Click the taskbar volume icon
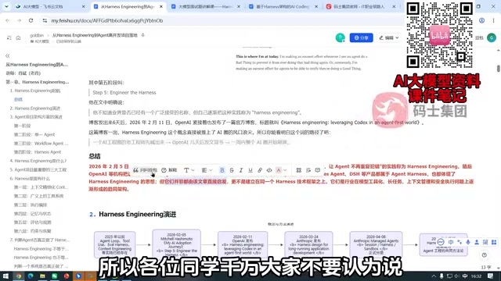The image size is (501, 281). [x=456, y=276]
